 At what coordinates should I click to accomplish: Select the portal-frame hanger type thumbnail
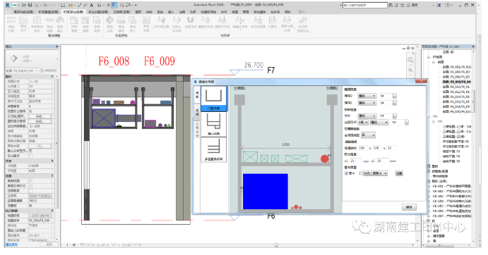pos(213,99)
